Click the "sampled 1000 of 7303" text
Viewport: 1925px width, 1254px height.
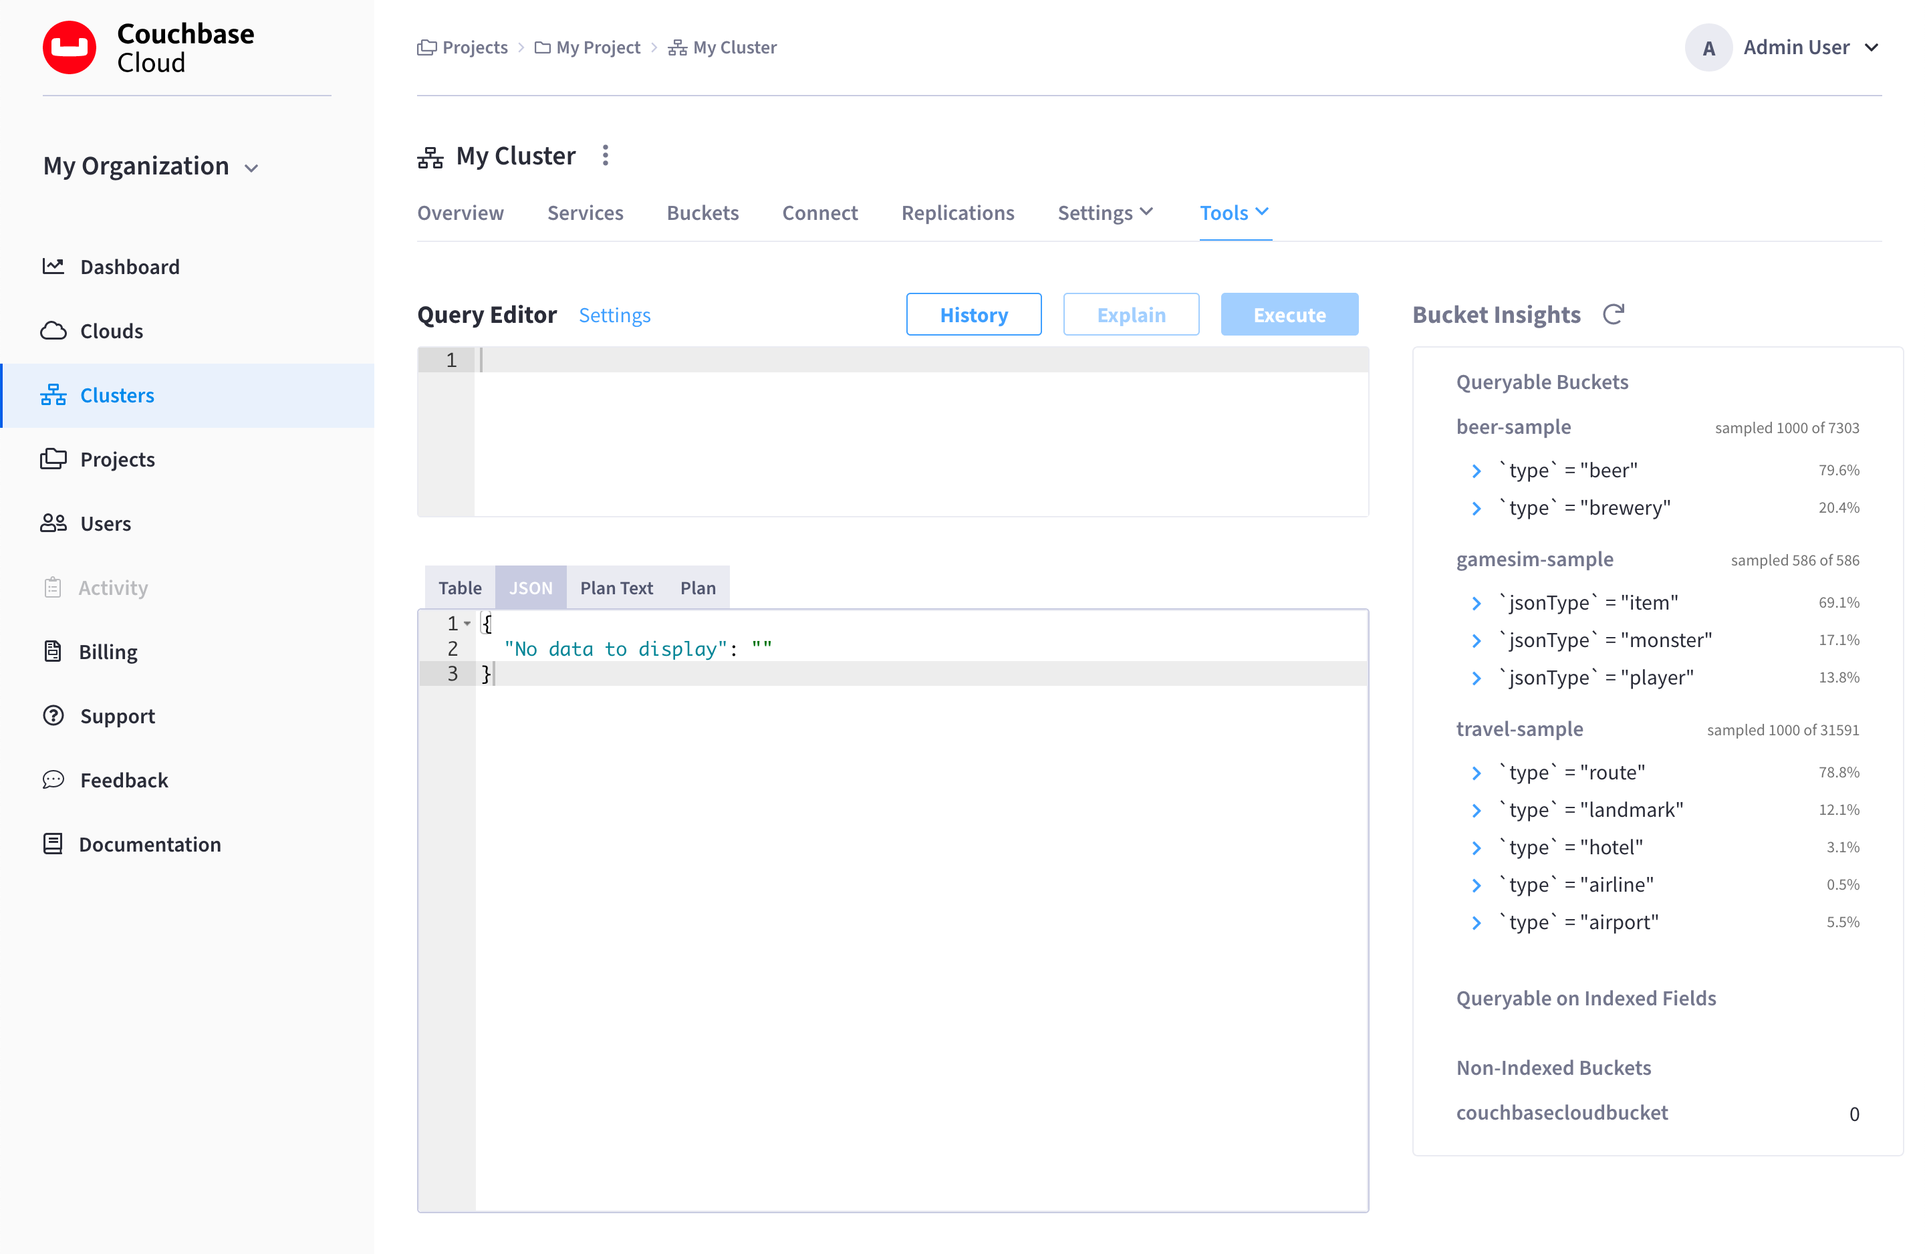1787,427
